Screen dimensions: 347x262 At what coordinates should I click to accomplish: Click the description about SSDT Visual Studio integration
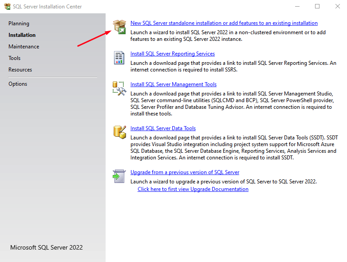[234, 147]
